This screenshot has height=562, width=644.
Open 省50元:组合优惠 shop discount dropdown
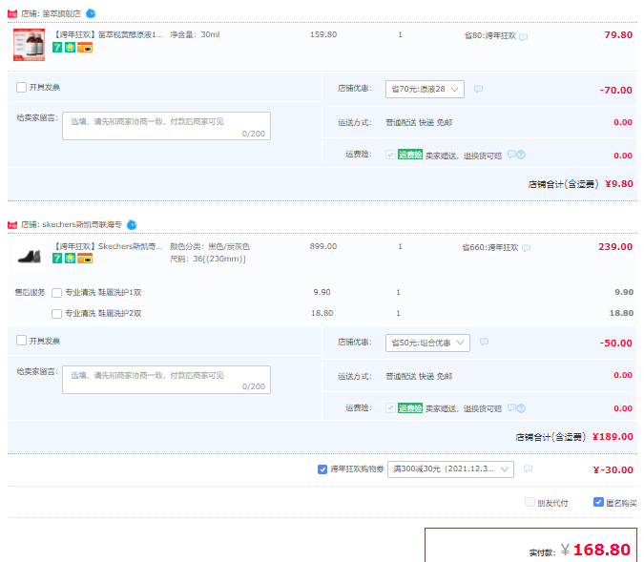tap(427, 343)
